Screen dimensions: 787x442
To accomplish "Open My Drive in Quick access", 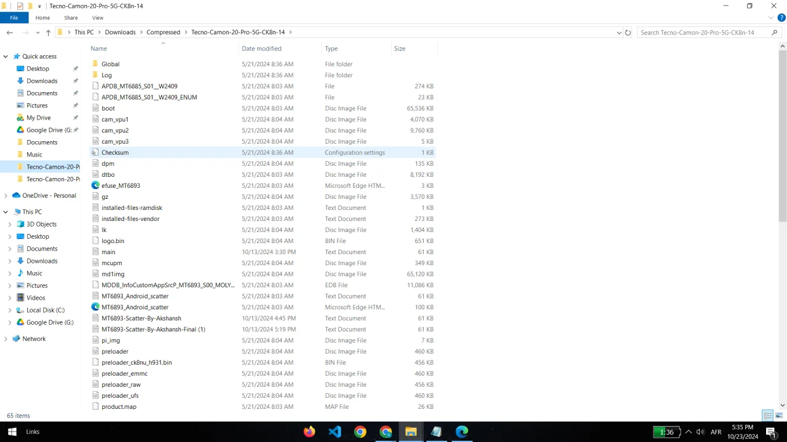I will point(38,118).
